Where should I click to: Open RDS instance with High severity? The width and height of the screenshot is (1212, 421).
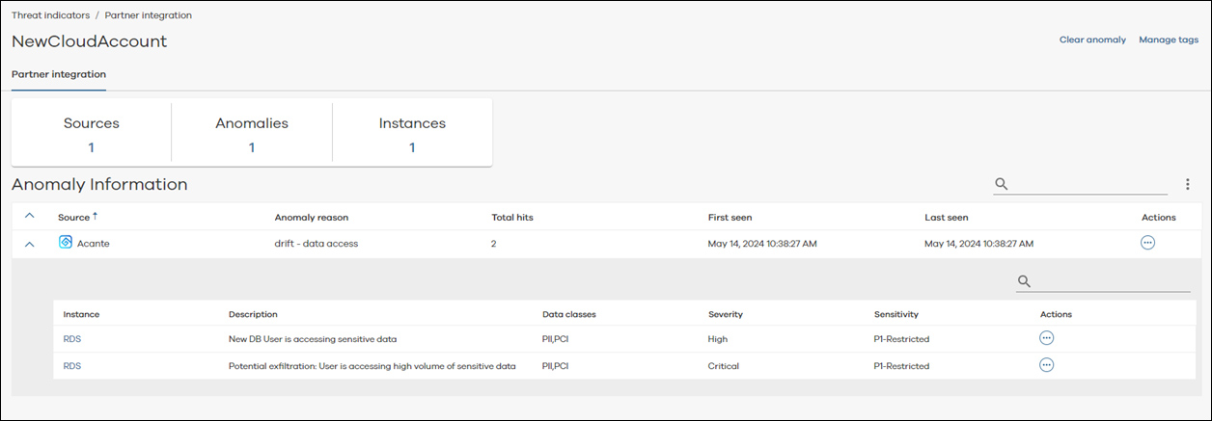pyautogui.click(x=71, y=339)
